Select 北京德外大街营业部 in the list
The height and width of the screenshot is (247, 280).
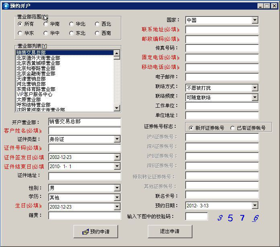[x=65, y=58]
